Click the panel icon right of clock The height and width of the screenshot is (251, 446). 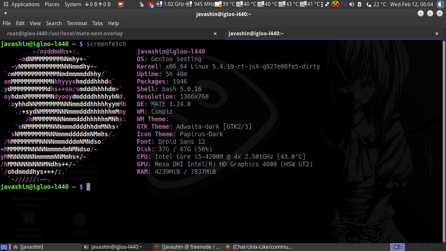440,4
